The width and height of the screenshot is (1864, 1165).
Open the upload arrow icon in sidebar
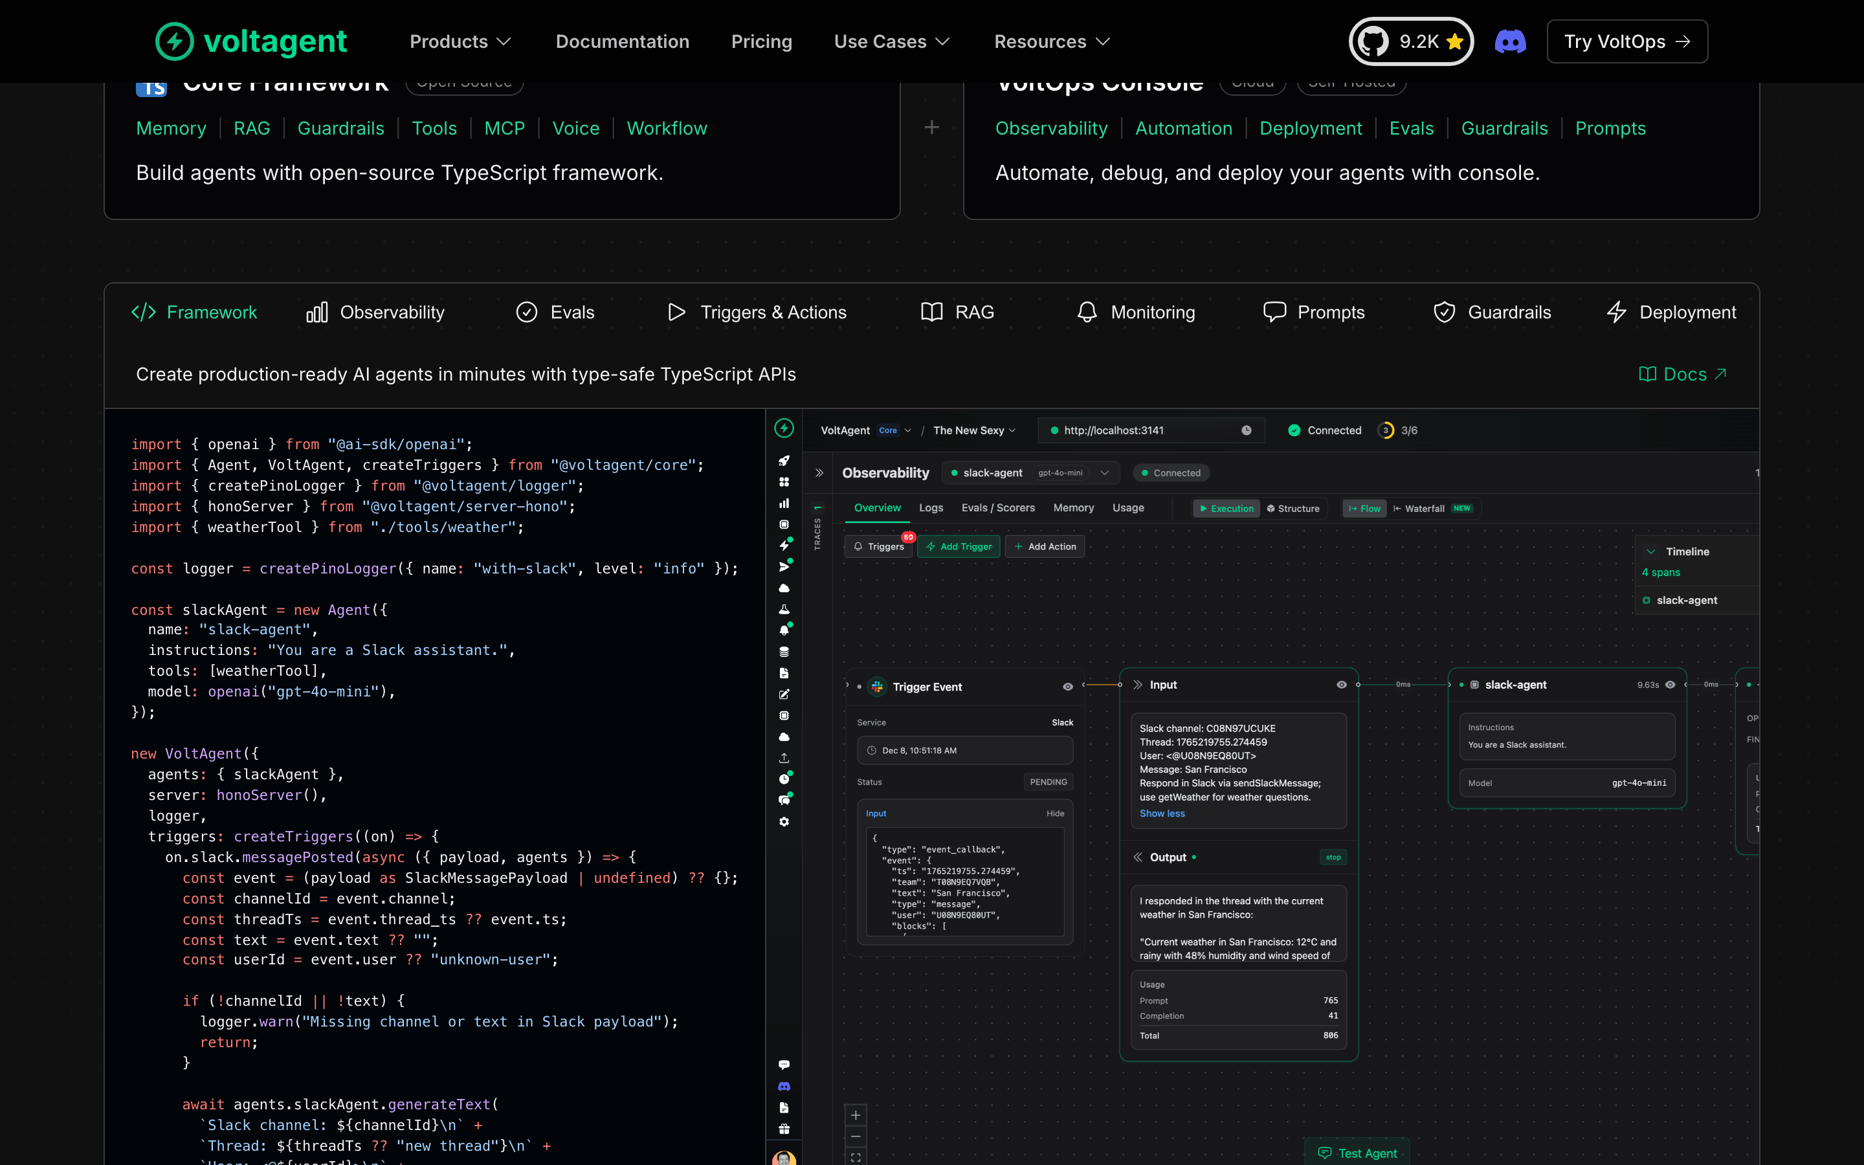coord(784,758)
